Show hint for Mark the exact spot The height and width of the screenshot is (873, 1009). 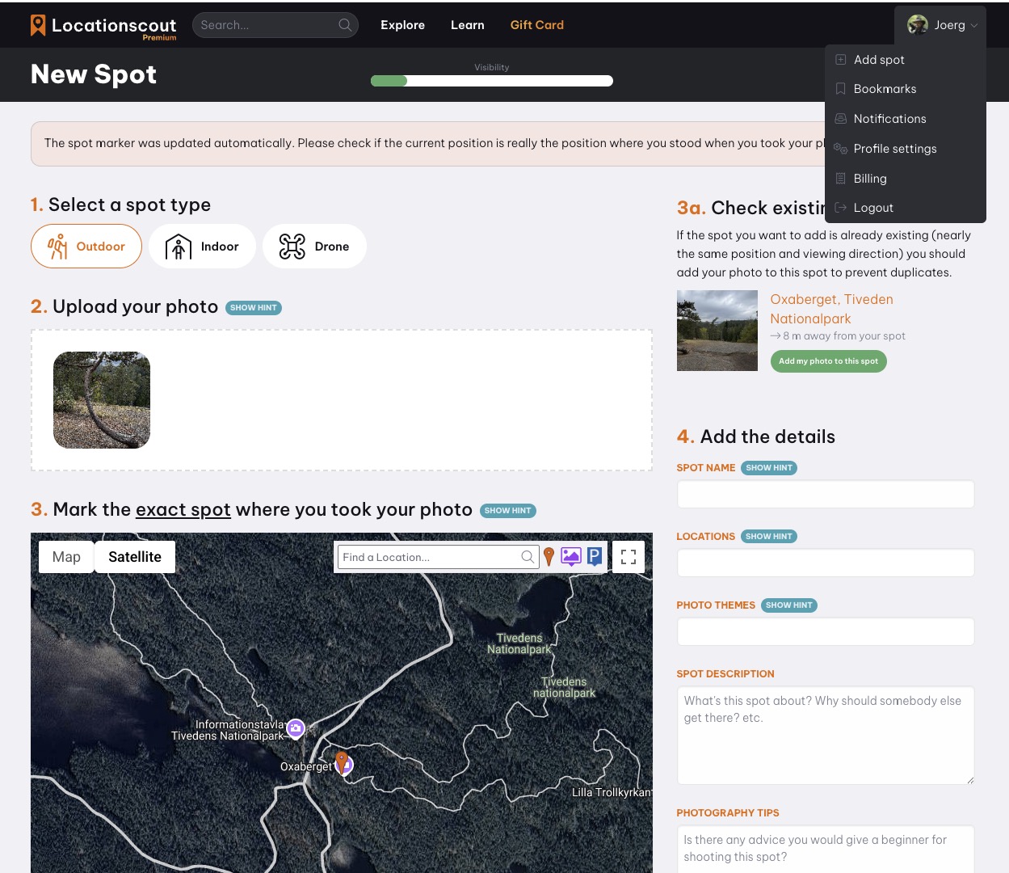(x=508, y=511)
